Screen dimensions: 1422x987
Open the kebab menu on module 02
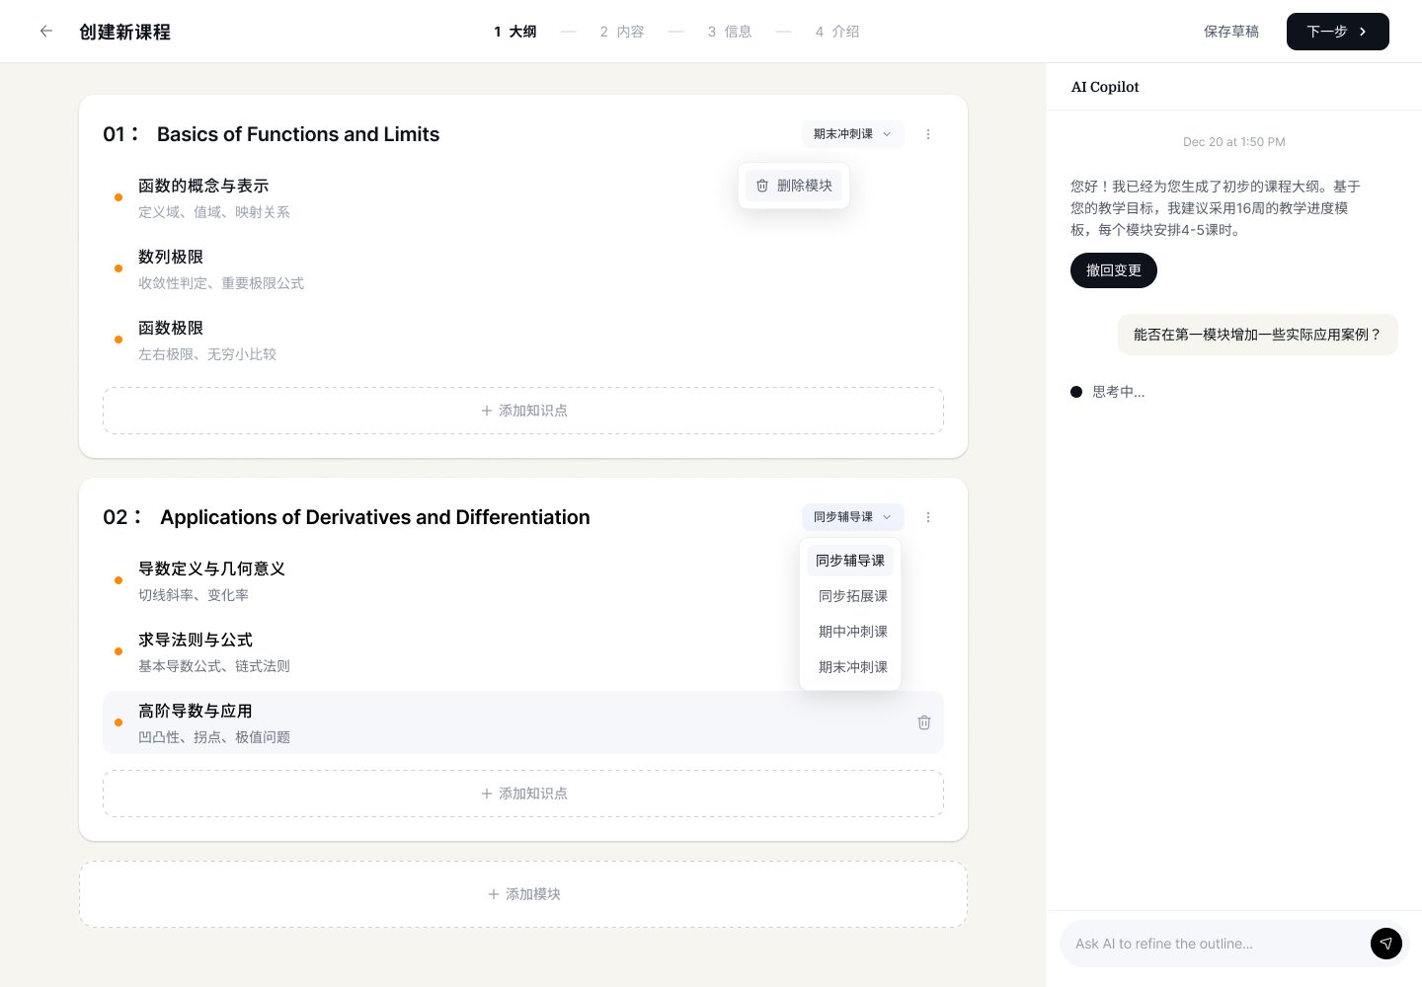coord(928,517)
